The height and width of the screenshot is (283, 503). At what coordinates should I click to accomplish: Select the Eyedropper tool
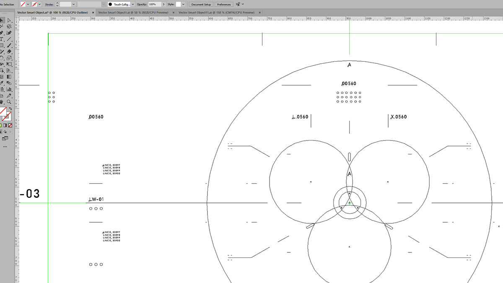pyautogui.click(x=2, y=83)
